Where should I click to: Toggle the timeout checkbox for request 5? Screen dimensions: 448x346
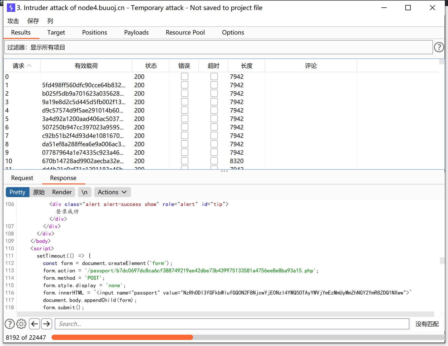click(x=214, y=119)
